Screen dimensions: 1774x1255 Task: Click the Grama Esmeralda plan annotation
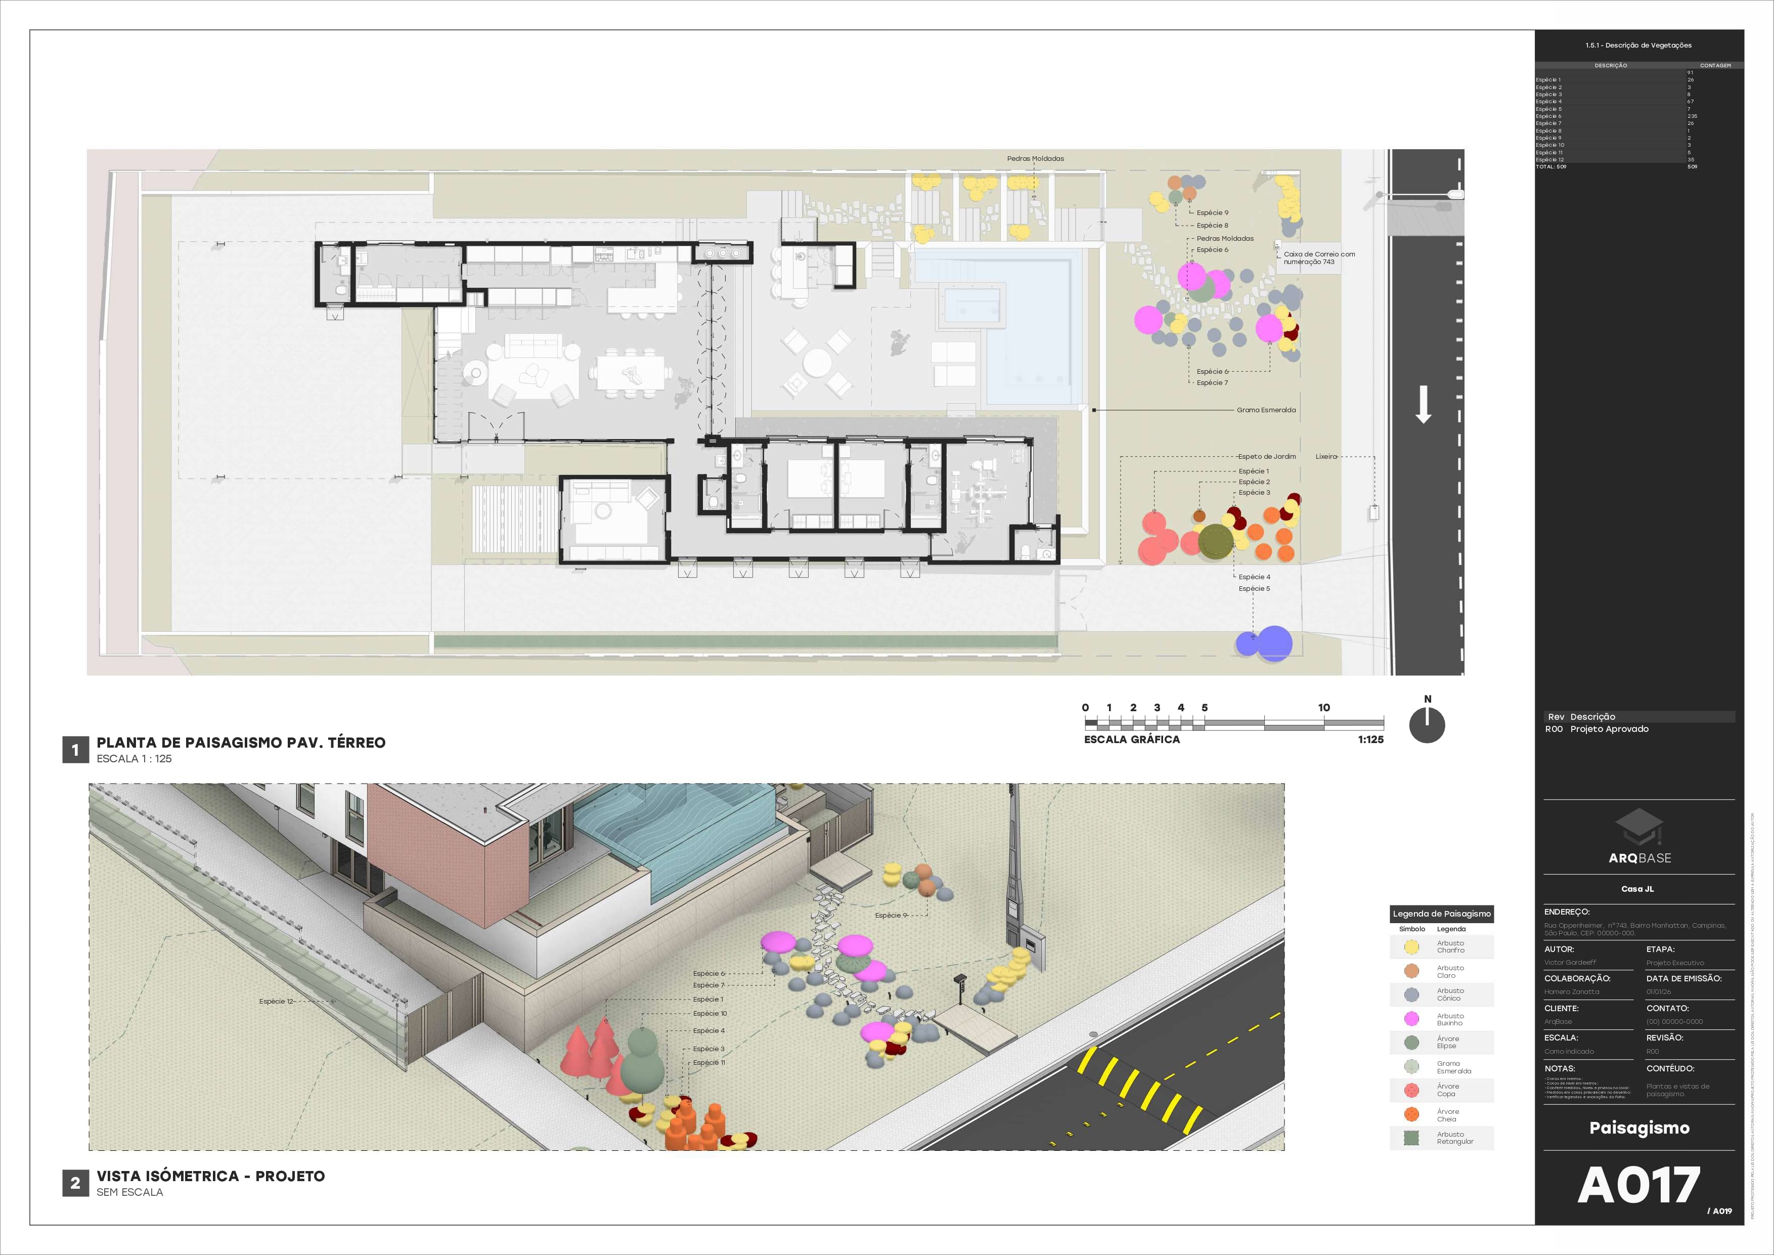click(1266, 410)
